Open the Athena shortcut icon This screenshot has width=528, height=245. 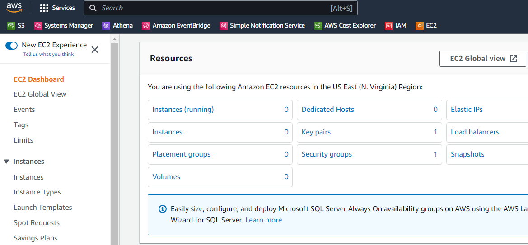pos(106,25)
